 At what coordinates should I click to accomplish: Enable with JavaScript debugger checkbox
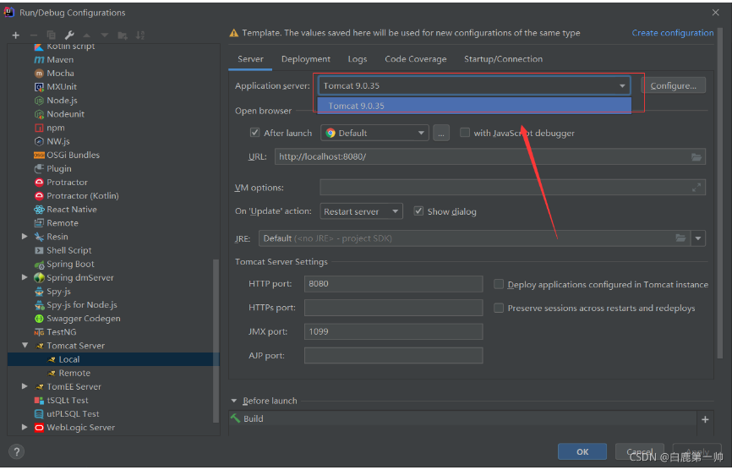(465, 133)
